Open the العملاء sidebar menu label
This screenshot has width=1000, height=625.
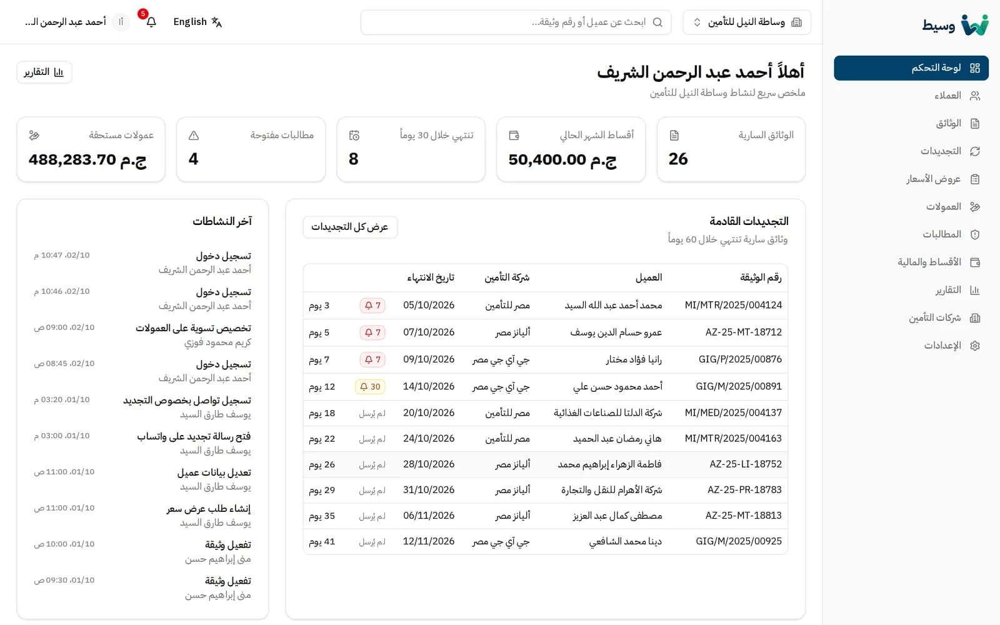(x=948, y=96)
